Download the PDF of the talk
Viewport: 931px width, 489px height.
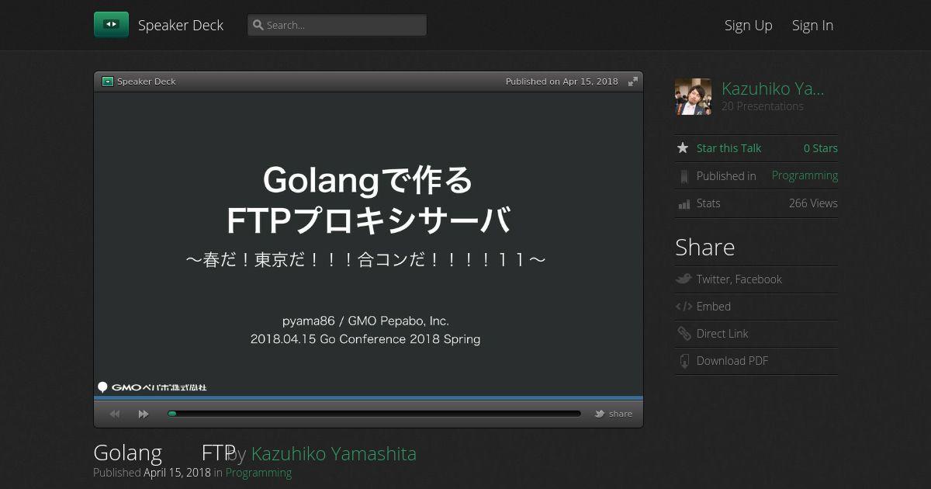pyautogui.click(x=732, y=361)
